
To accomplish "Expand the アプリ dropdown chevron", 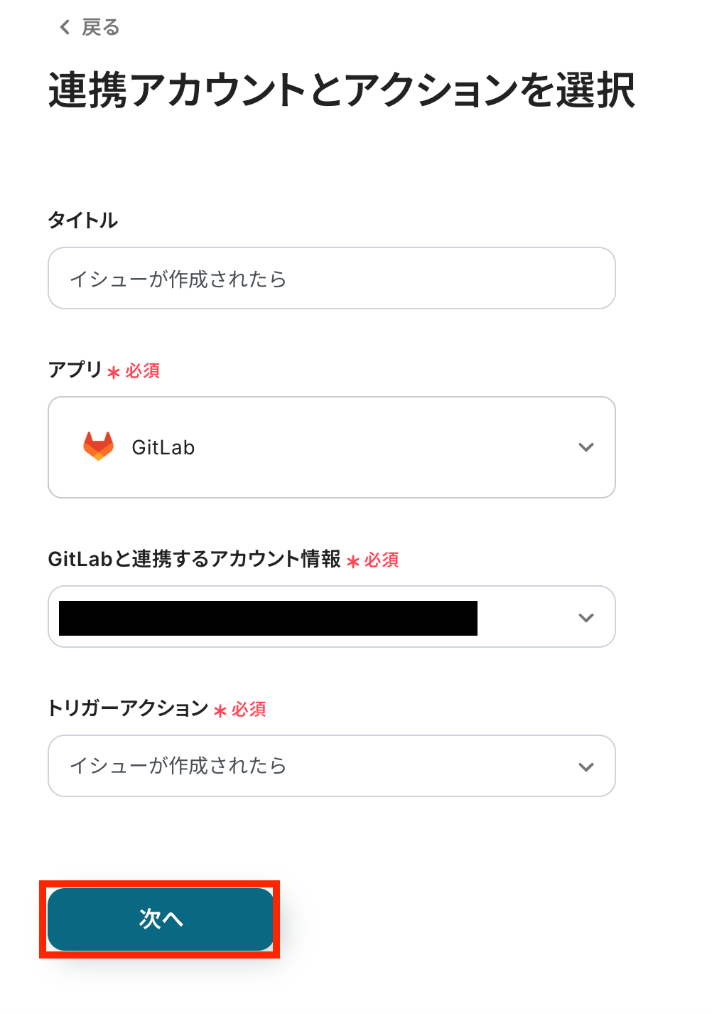I will 586,447.
